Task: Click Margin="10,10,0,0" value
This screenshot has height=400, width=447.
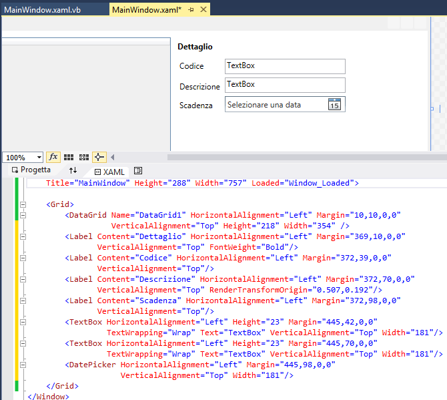Action: coord(359,215)
